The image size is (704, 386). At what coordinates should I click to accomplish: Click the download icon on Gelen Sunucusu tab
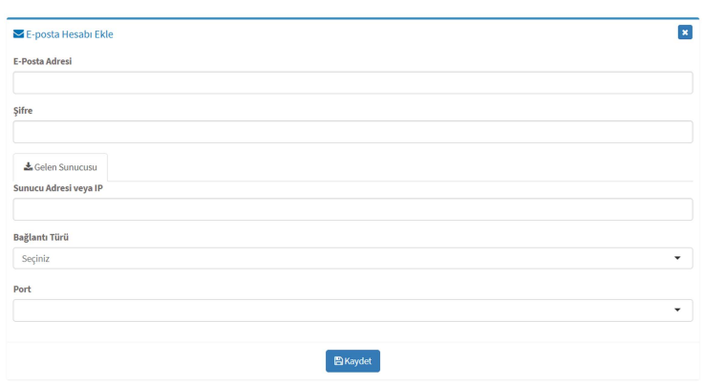pyautogui.click(x=28, y=166)
